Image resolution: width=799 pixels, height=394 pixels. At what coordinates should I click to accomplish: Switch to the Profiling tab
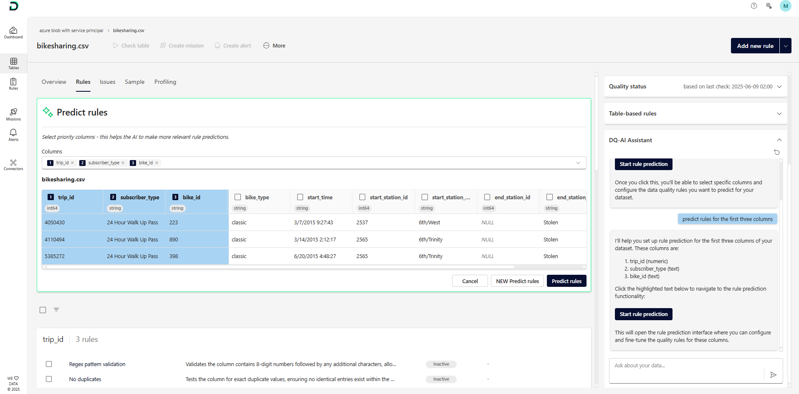165,82
